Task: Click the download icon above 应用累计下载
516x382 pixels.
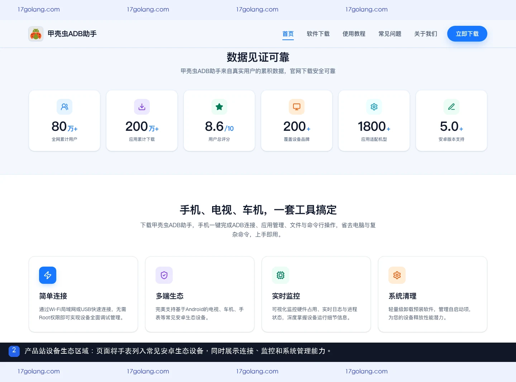Action: tap(142, 107)
